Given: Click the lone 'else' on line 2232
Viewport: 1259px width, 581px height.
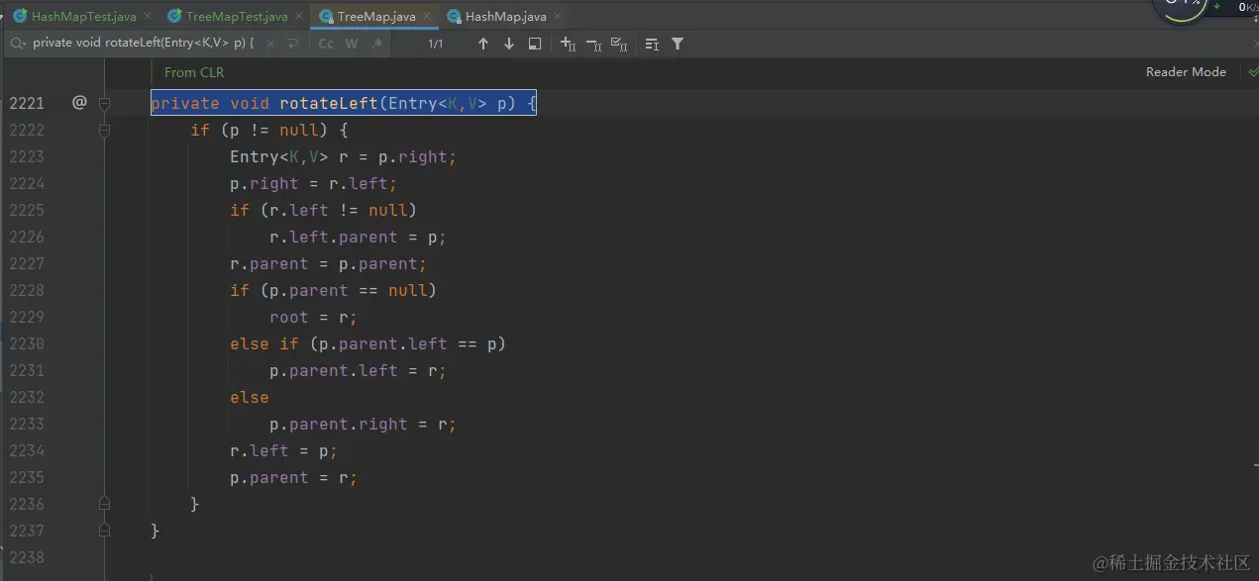Looking at the screenshot, I should [x=250, y=397].
